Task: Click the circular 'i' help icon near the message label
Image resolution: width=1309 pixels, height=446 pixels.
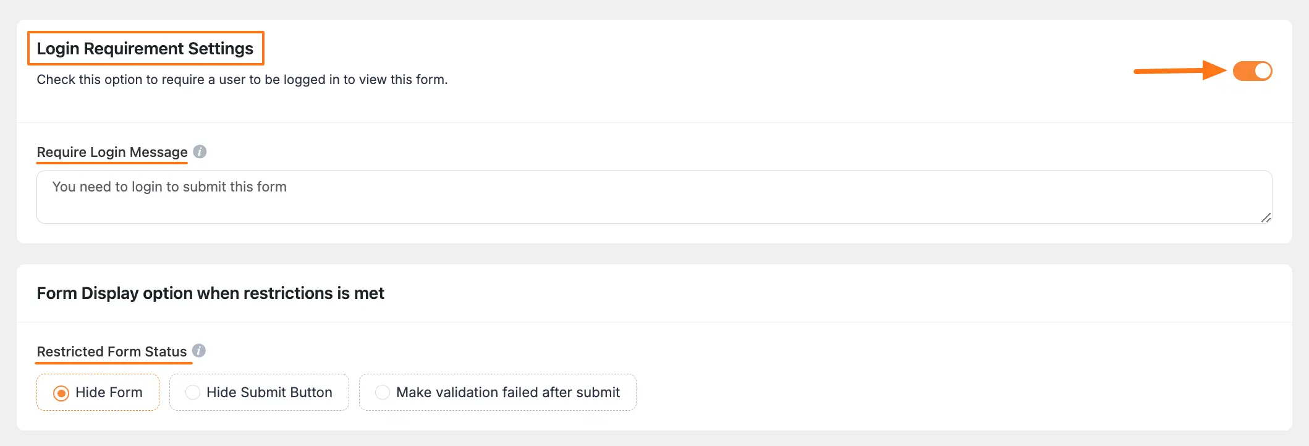Action: (200, 152)
